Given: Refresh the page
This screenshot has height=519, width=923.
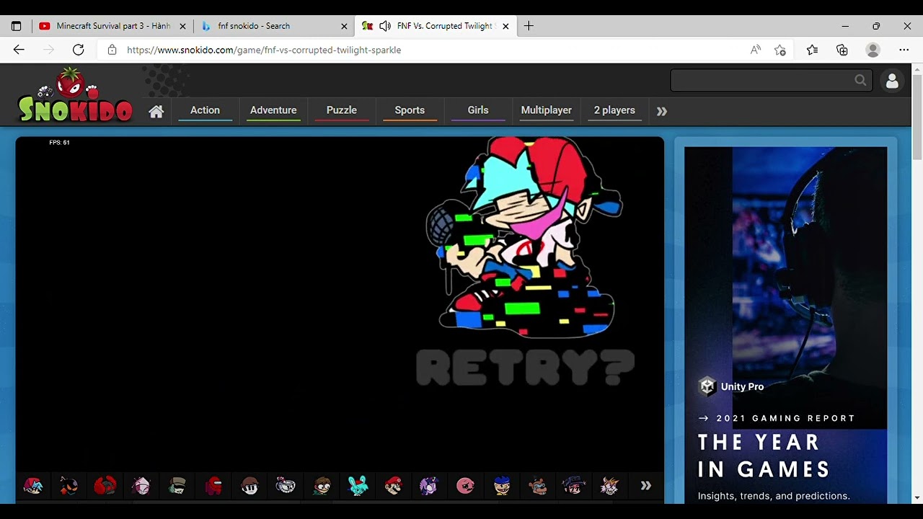Looking at the screenshot, I should (x=79, y=50).
